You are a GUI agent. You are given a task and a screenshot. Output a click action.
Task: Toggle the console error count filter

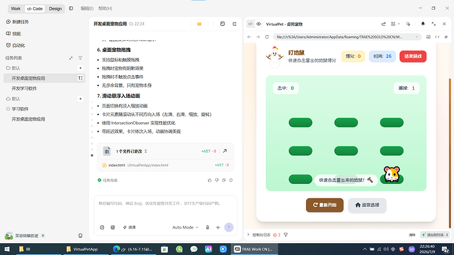click(x=276, y=235)
